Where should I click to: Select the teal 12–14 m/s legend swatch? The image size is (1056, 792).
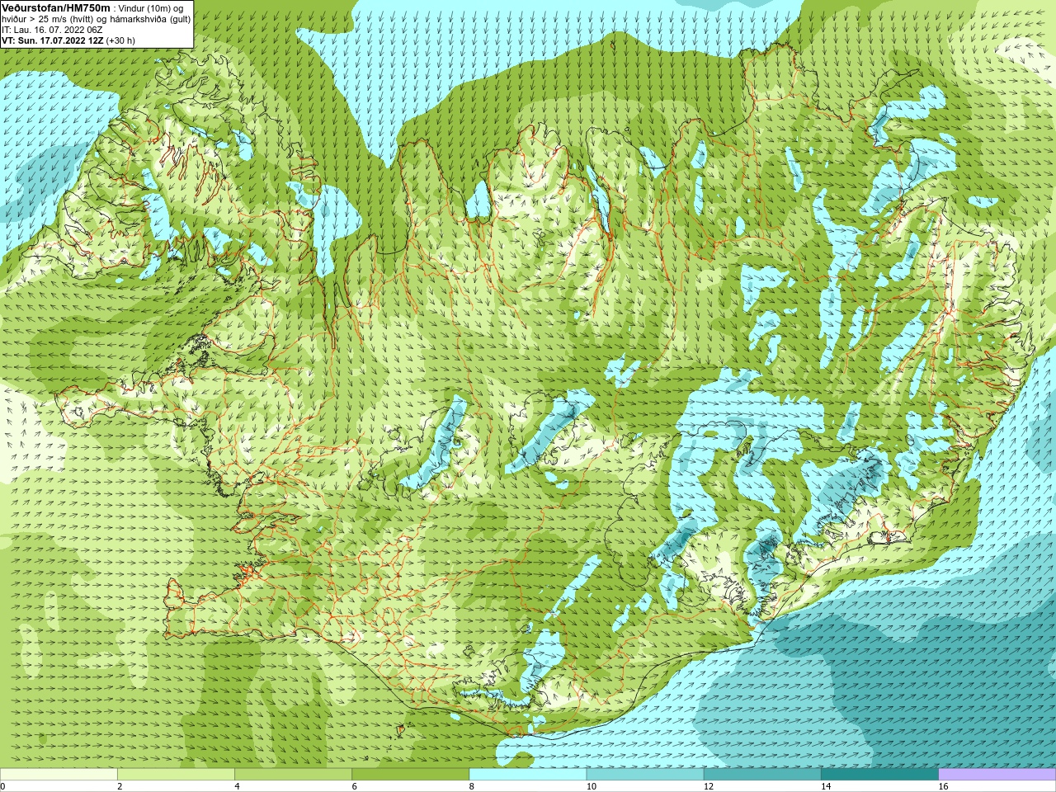pos(762,775)
